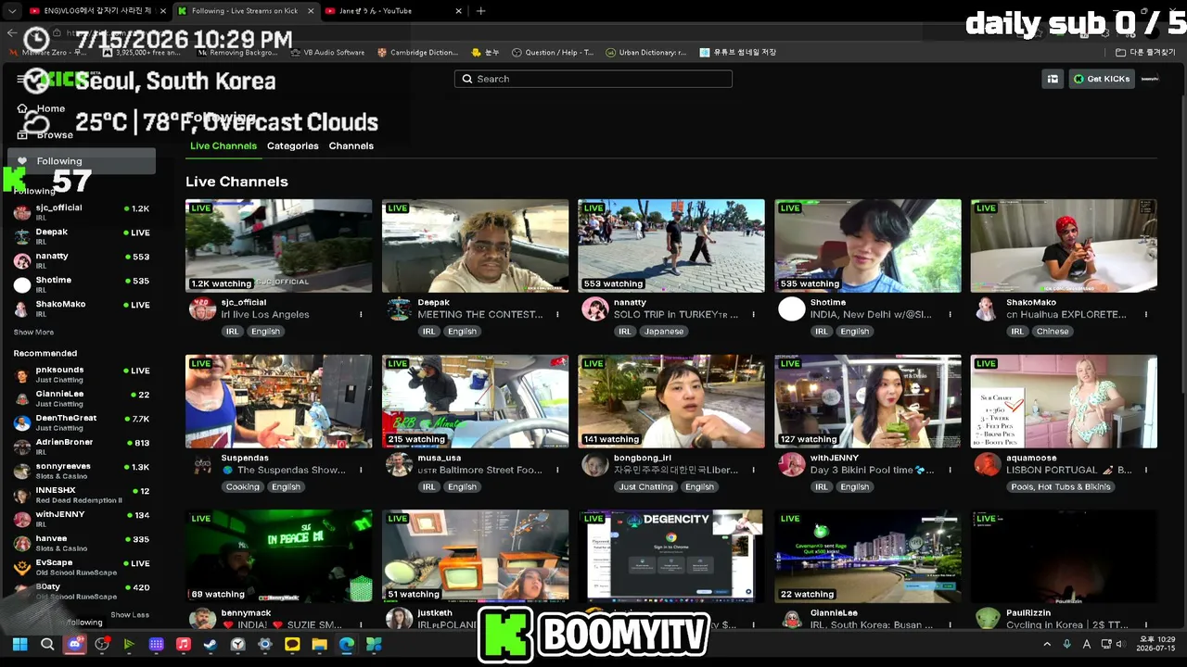Viewport: 1187px width, 667px height.
Task: Open the aquamoose stream thumbnail
Action: [1064, 401]
